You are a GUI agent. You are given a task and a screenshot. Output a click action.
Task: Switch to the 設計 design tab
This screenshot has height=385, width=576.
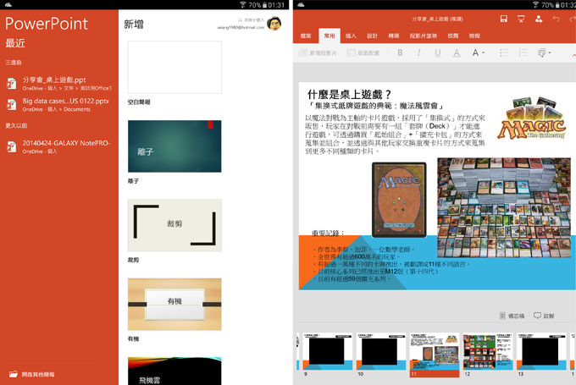coord(372,36)
